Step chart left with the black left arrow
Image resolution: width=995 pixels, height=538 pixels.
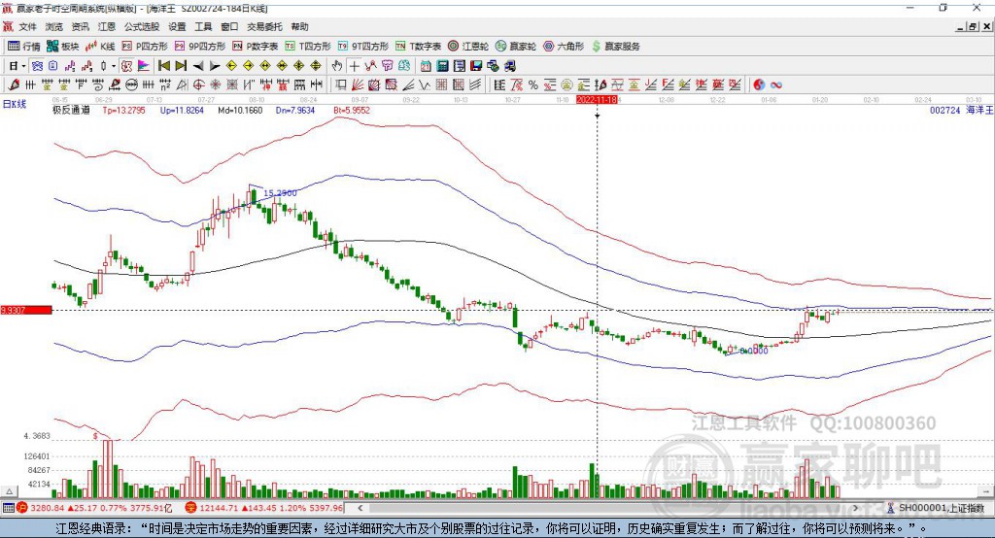point(198,66)
